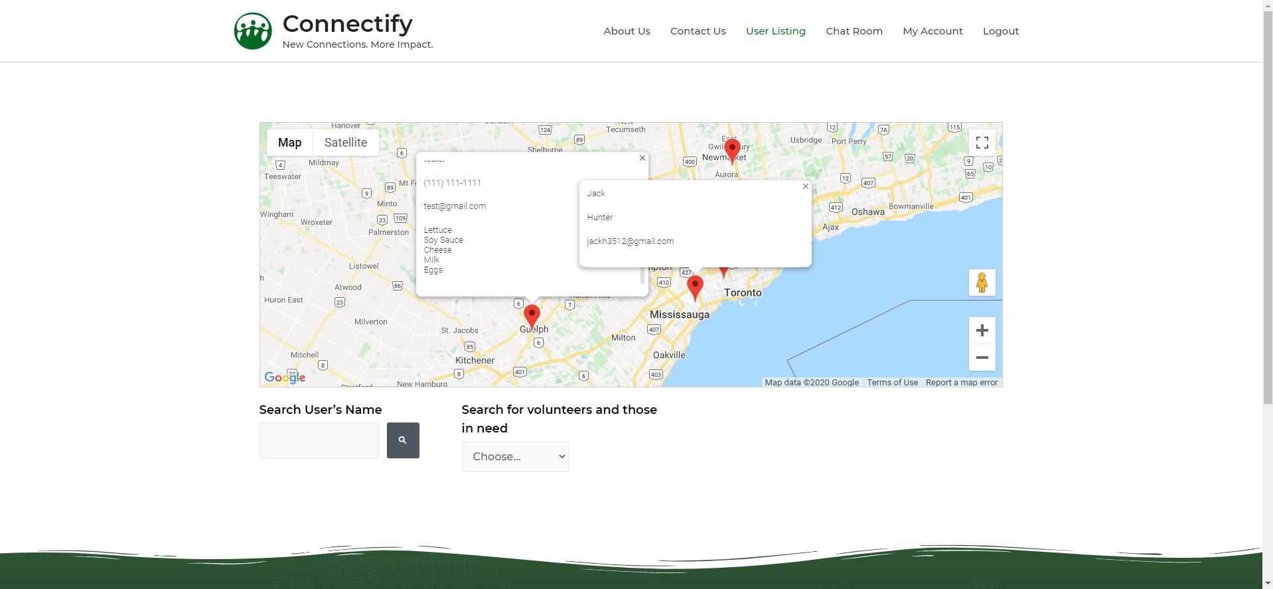
Task: Click the page scrollbar up arrow
Action: click(x=1268, y=5)
